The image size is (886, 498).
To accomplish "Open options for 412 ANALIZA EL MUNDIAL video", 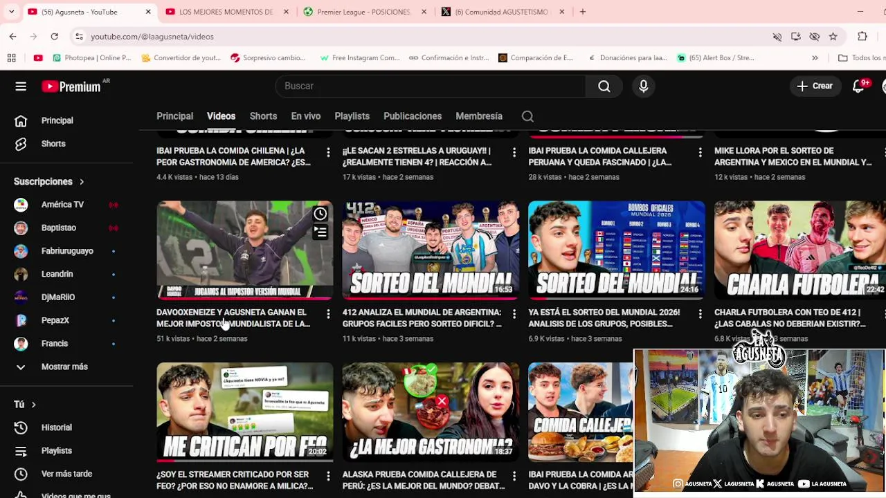I will tap(514, 314).
